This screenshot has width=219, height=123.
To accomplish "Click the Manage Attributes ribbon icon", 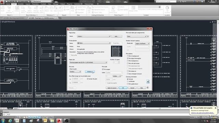I will [36, 9].
